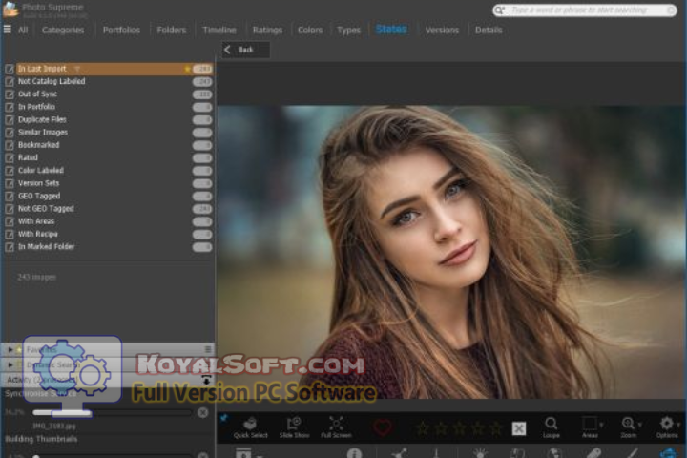Click the Photo Supreme app logo
Viewport: 687px width, 458px height.
[10, 10]
